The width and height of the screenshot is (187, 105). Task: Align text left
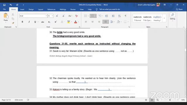click(86, 22)
